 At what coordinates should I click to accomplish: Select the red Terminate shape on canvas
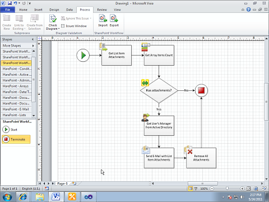[201, 90]
